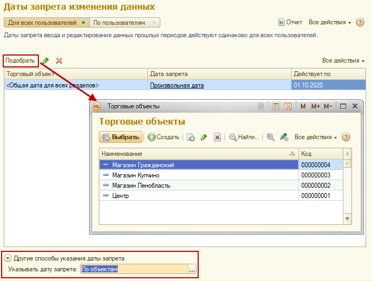Image resolution: width=372 pixels, height=281 pixels.
Task: Open the calculator icon in dialog title
Action: (x=275, y=106)
